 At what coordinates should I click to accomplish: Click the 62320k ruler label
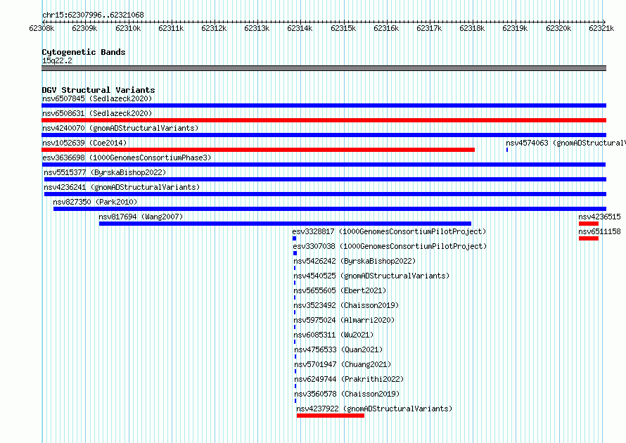(558, 28)
